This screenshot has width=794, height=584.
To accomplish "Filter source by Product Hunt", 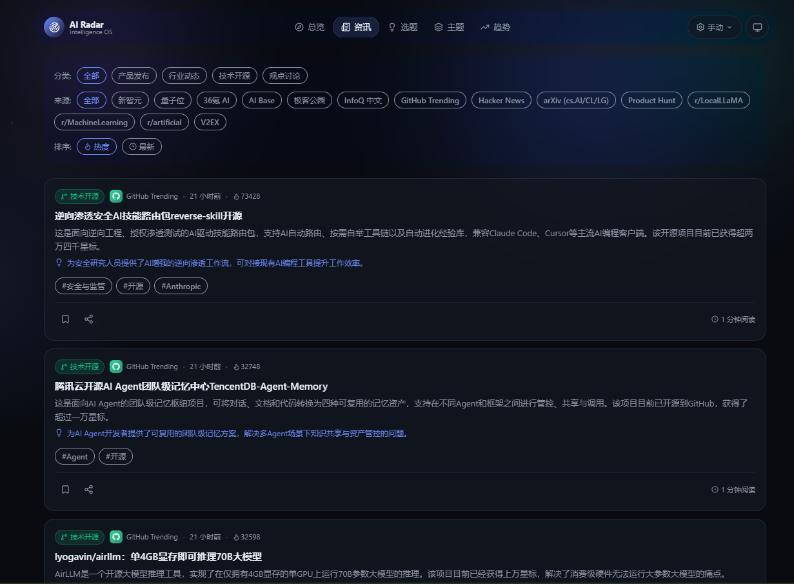I will click(651, 100).
